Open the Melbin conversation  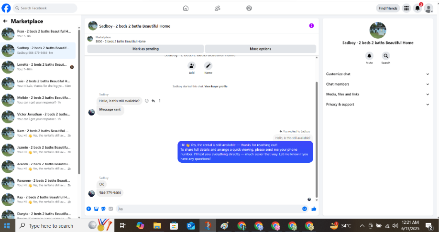pyautogui.click(x=38, y=100)
